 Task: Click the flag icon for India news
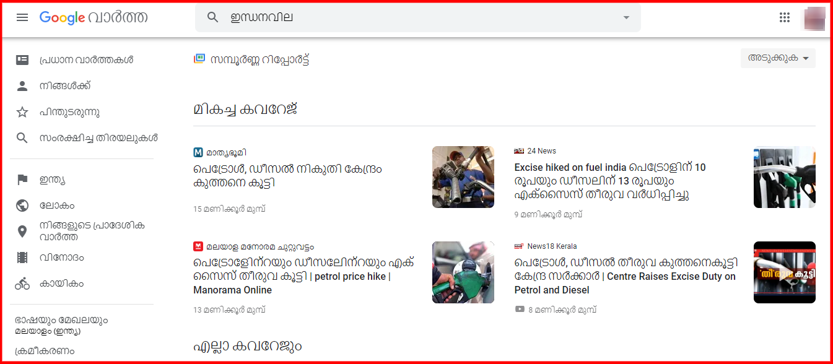[22, 180]
